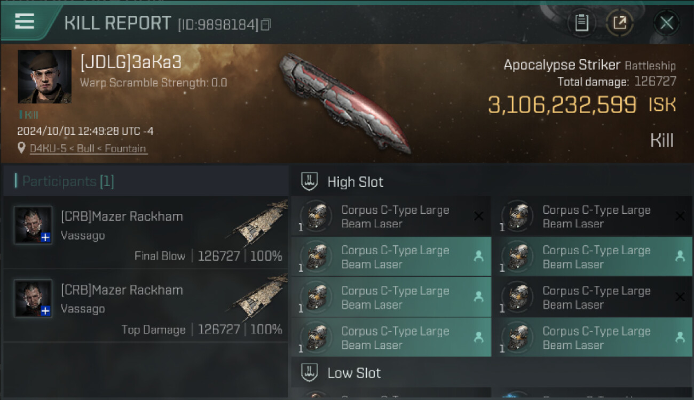Click the High Slot shield icon
The image size is (694, 400).
[309, 181]
